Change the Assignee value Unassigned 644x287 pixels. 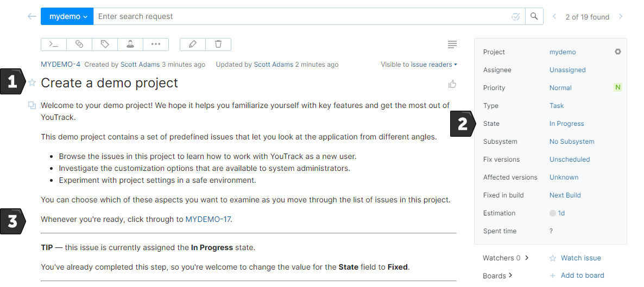click(x=567, y=70)
